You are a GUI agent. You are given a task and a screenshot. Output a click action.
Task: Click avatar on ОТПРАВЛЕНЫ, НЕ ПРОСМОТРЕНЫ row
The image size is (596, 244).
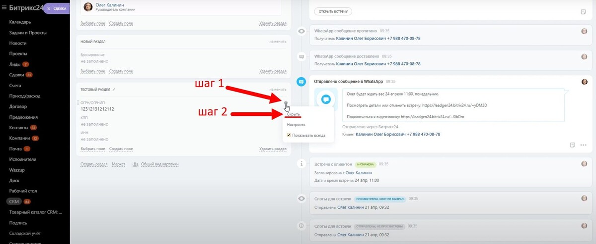[584, 226]
